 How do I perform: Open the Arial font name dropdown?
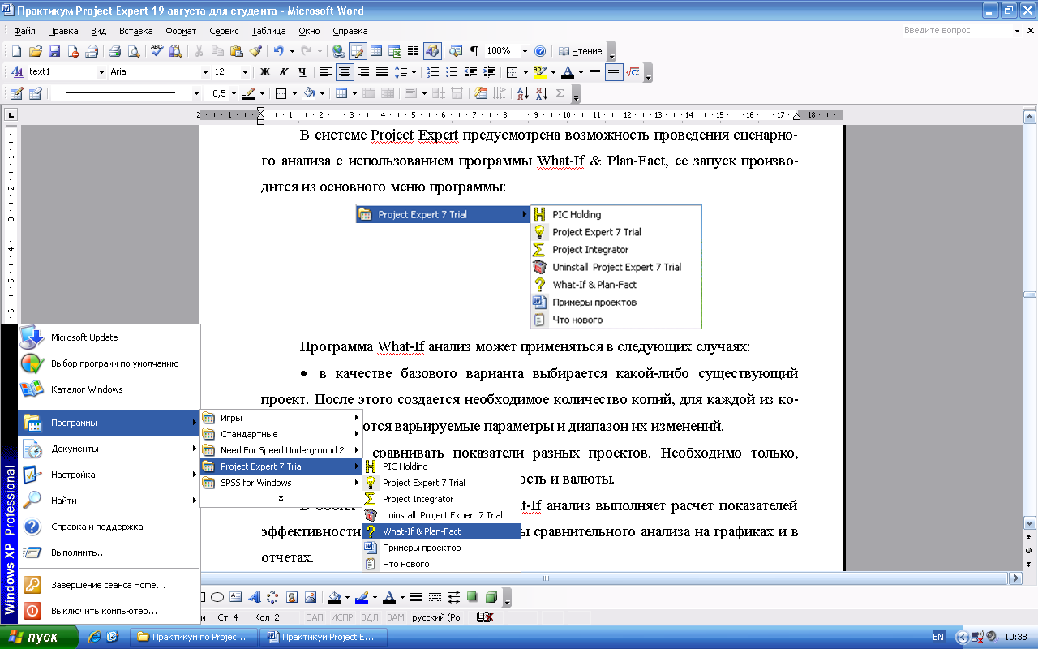(x=205, y=72)
